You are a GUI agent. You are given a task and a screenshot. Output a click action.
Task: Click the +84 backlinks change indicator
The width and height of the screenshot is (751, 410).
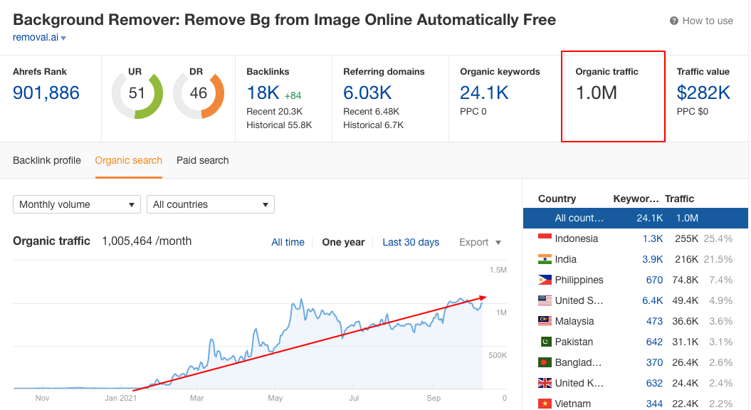point(293,96)
